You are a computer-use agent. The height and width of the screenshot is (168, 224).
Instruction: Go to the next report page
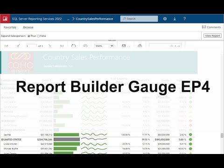49,46
